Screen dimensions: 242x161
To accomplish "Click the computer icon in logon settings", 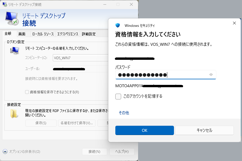I will pyautogui.click(x=14, y=51).
